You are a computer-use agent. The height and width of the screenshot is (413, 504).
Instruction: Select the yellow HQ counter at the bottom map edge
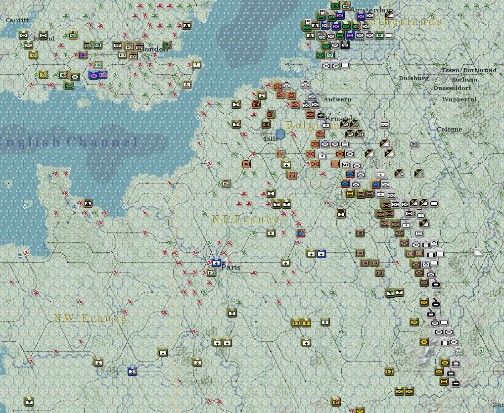coord(335,402)
